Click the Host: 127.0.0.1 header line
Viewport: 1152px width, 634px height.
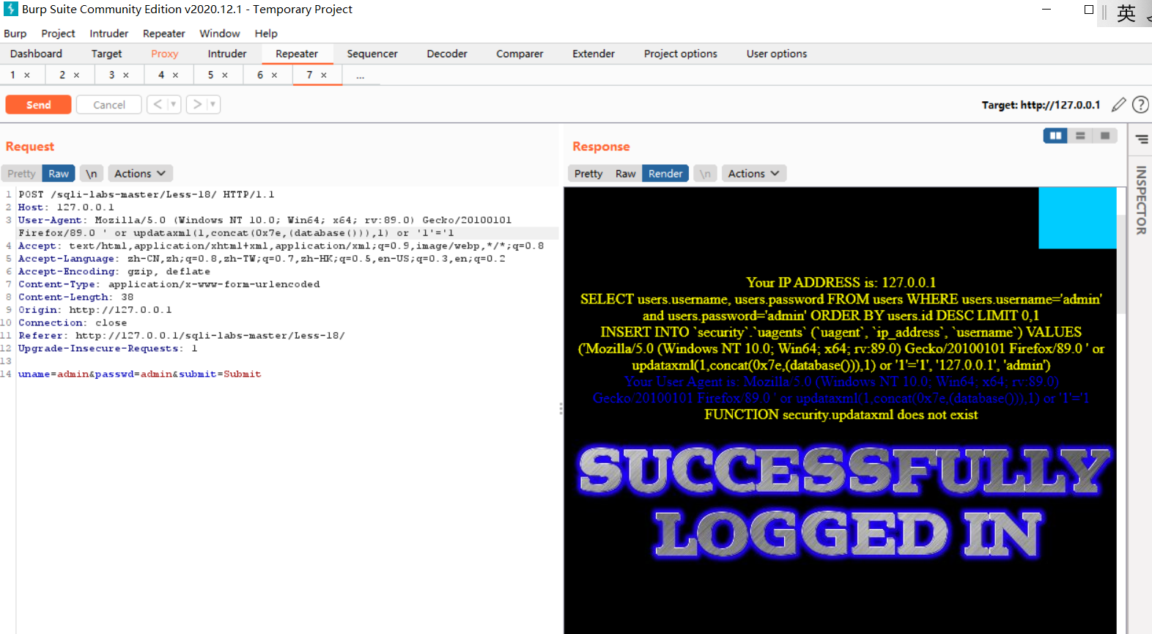coord(66,207)
